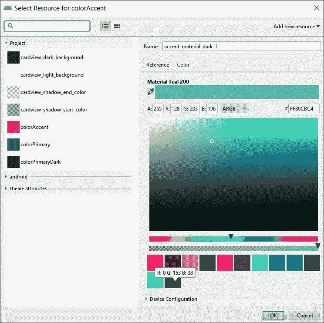The height and width of the screenshot is (323, 324).
Task: Choose the top-row swatch left of the teal one
Action: [x=242, y=262]
